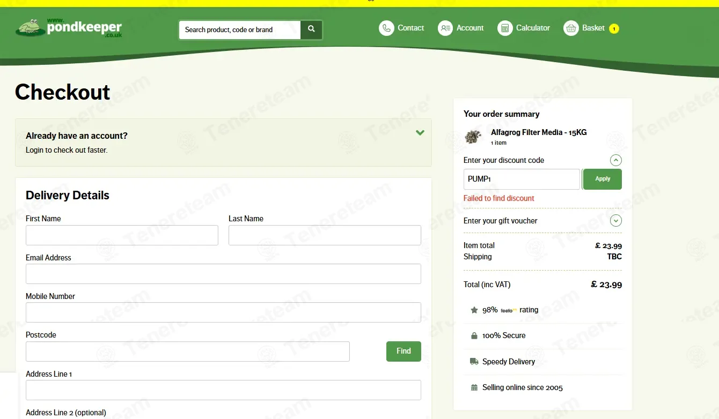
Task: Click the Calculator icon
Action: click(x=505, y=28)
